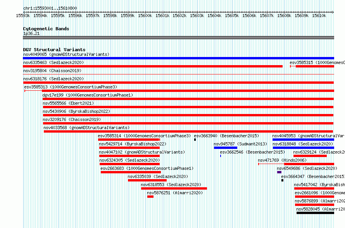This screenshot has height=228, width=345.
Task: Click the grey 1p36.21 cytogenetic band bar
Action: pos(178,38)
